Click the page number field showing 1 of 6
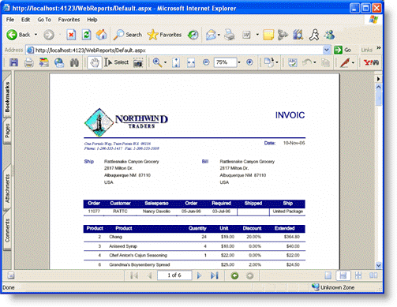Viewport: 397px width, 307px height. (x=174, y=275)
